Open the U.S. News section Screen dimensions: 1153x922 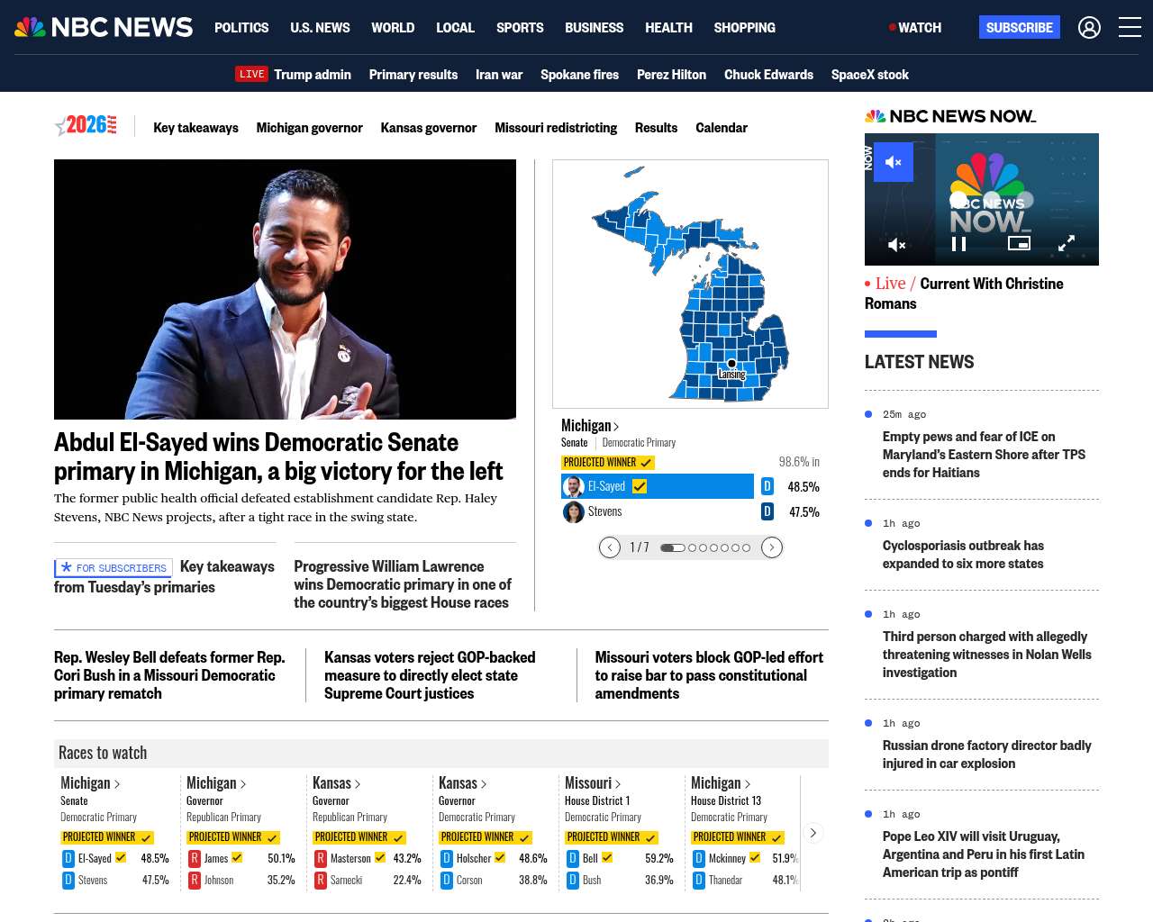[x=320, y=28]
